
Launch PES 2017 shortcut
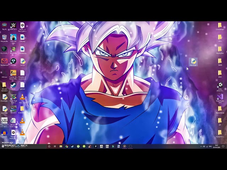pyautogui.click(x=13, y=109)
